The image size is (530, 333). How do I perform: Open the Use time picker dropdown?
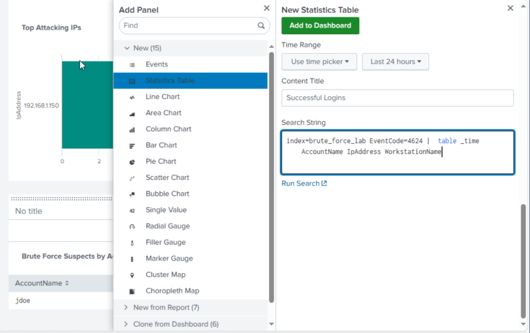pos(320,62)
